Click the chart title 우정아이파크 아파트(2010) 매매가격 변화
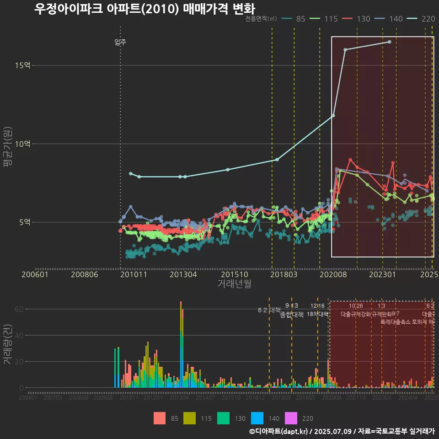The width and height of the screenshot is (439, 439). point(145,9)
